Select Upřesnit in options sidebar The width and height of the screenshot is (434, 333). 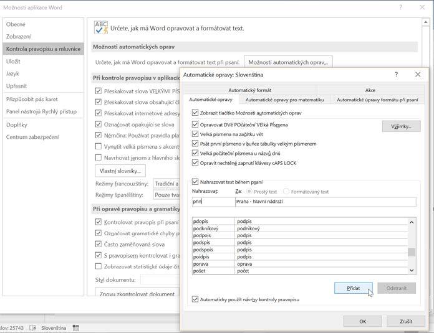(43, 86)
